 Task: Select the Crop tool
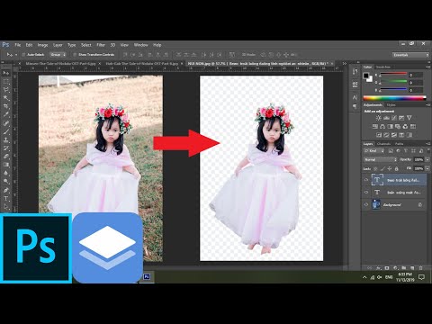click(6, 106)
